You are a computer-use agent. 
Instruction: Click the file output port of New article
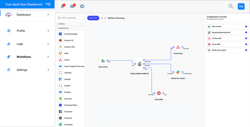pos(107,61)
